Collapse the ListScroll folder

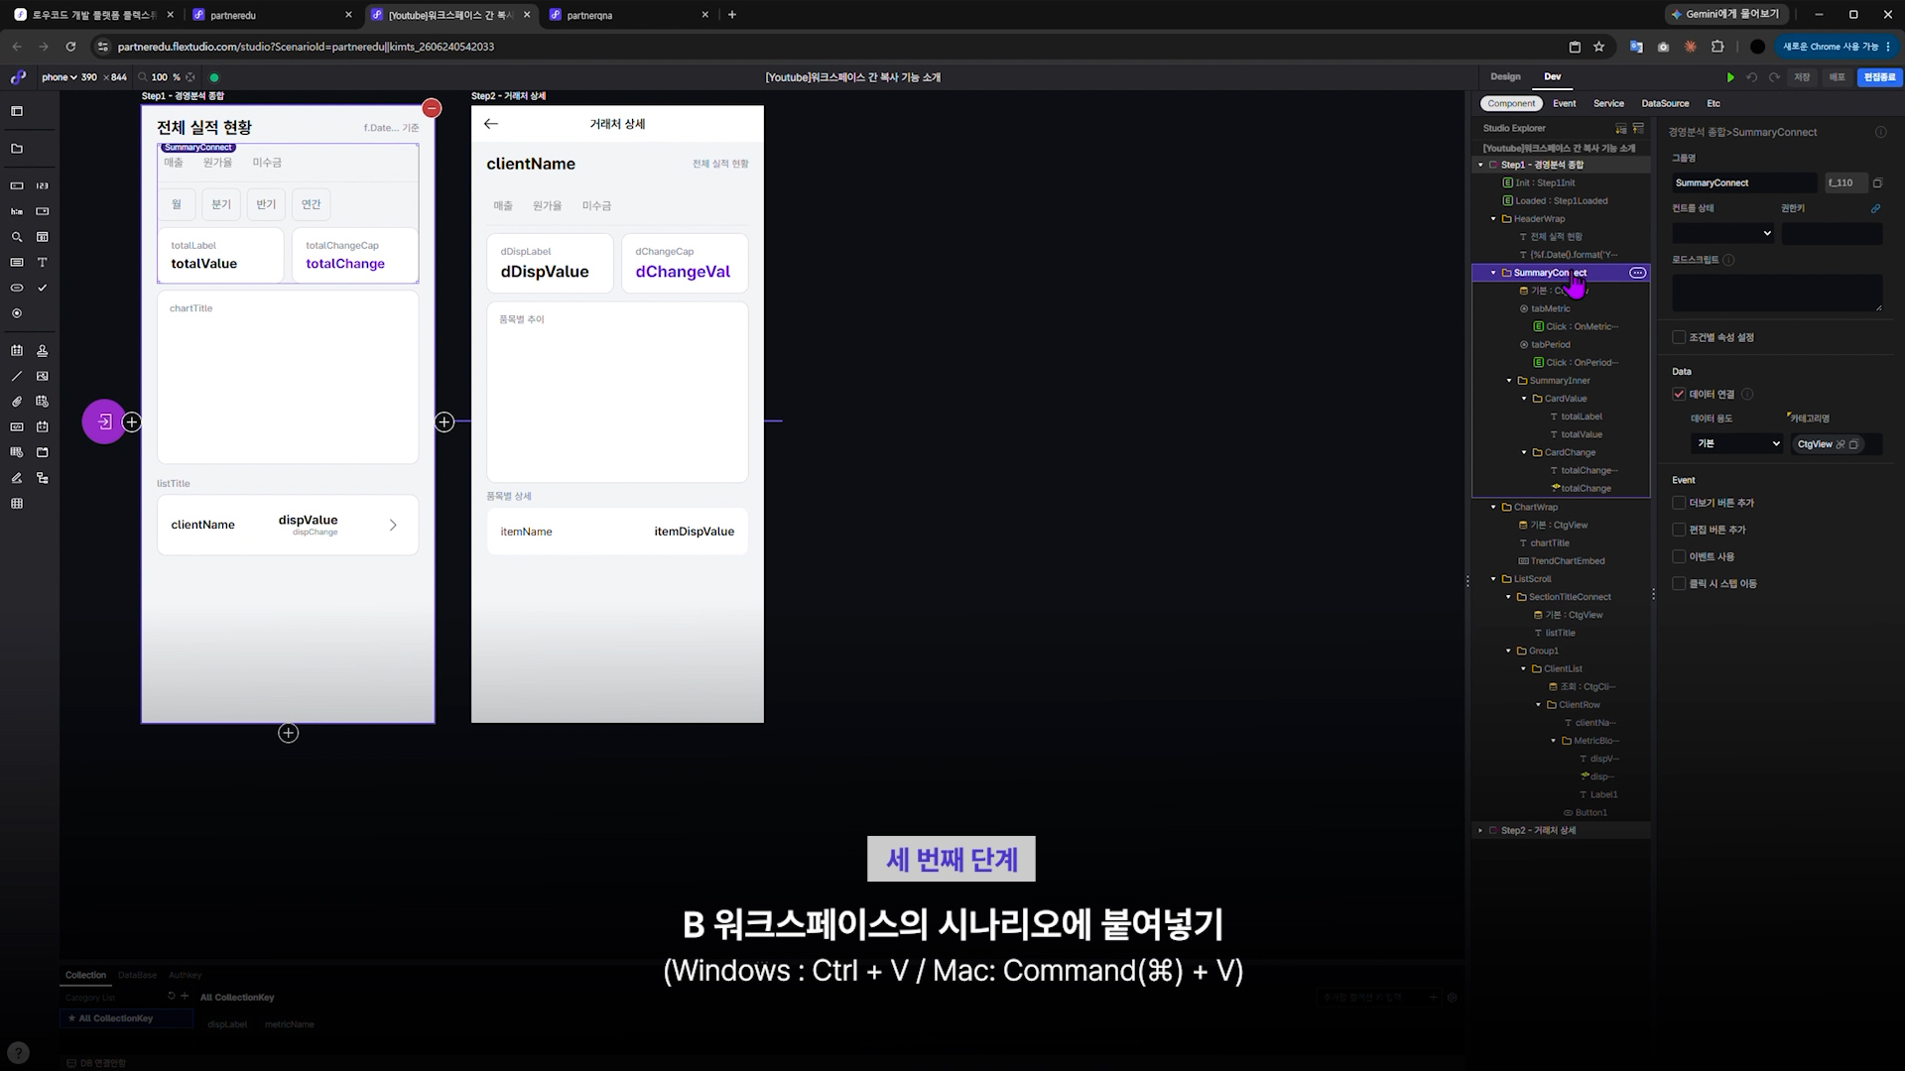pos(1494,579)
